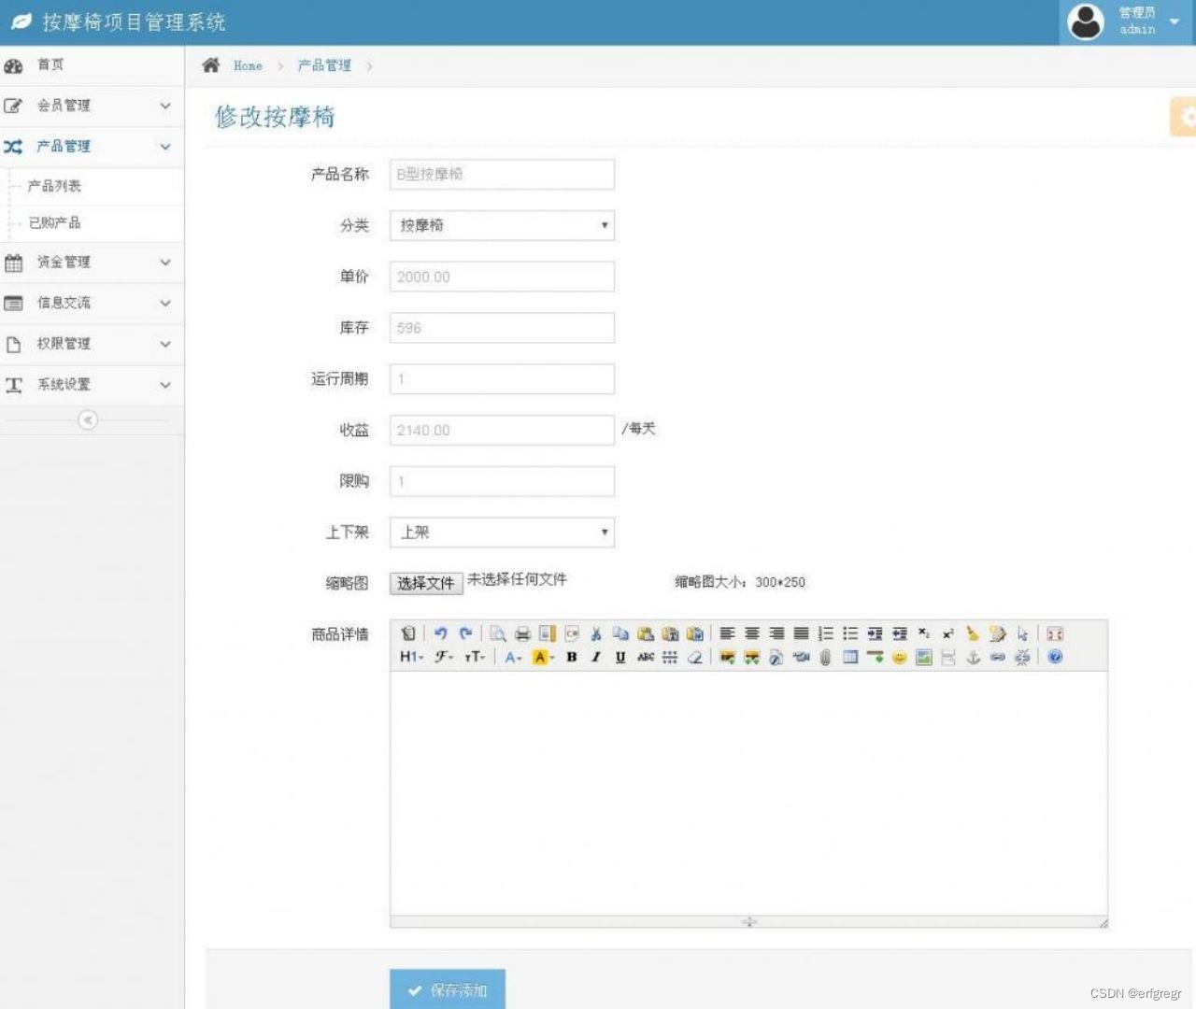Toggle italic formatting in the editor

pyautogui.click(x=595, y=657)
